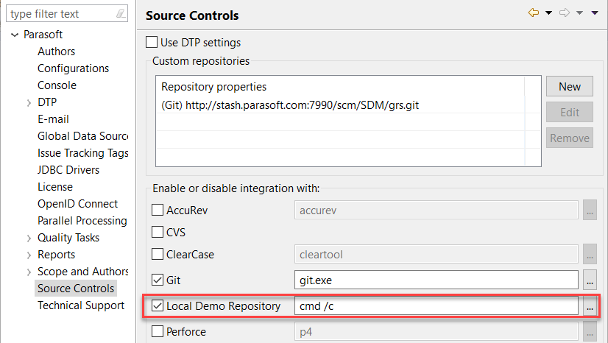Select Parallel Processing item
The image size is (608, 343).
82,221
